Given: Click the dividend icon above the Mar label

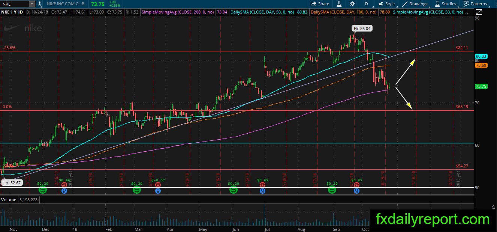Looking at the screenshot, I should click(x=136, y=190).
